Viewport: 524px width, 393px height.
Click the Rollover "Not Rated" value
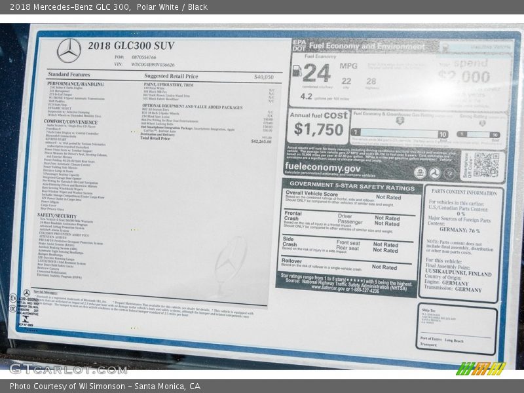[384, 267]
